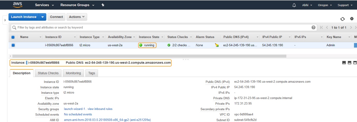
Task: Open Status Checks column arrow
Action: click(191, 37)
